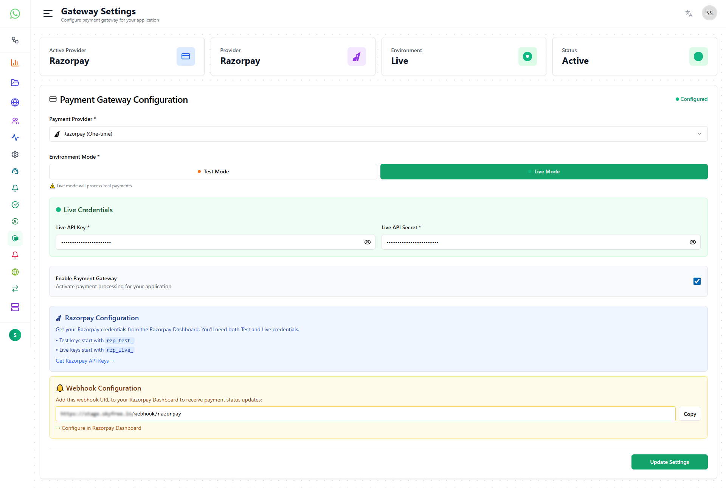Click the Gateway Settings page title
The width and height of the screenshot is (726, 488).
pyautogui.click(x=98, y=11)
